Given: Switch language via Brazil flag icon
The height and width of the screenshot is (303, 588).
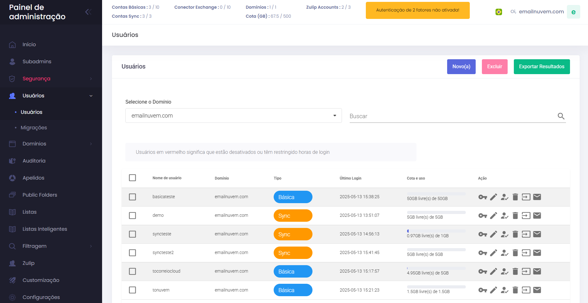Looking at the screenshot, I should 499,12.
